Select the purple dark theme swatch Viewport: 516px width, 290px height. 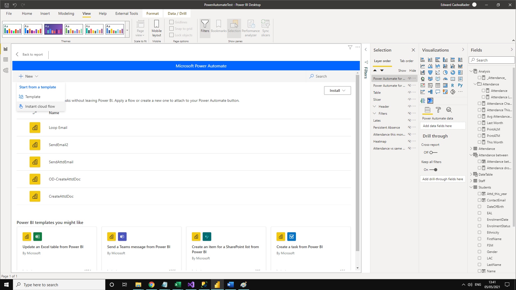click(x=53, y=29)
